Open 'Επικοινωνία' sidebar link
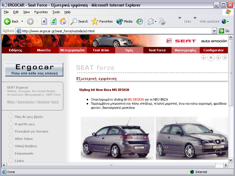 coord(24,153)
